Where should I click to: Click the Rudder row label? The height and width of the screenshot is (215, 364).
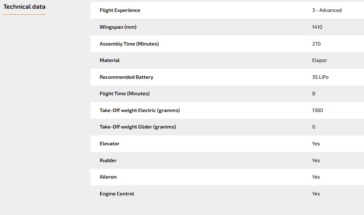pos(108,160)
